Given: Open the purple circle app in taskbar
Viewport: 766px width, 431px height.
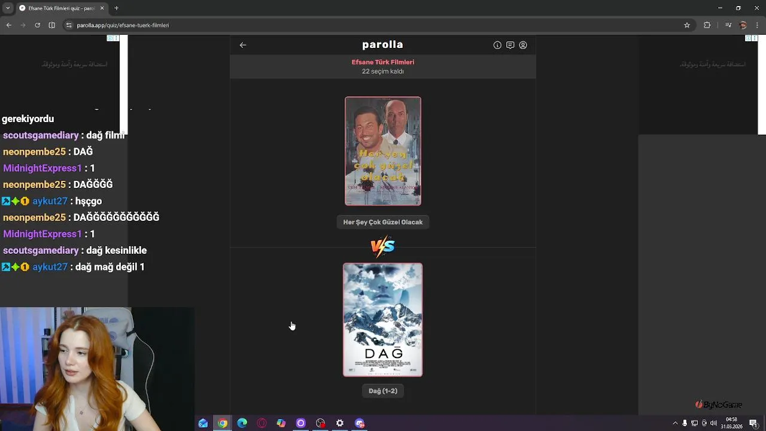Looking at the screenshot, I should pos(300,423).
